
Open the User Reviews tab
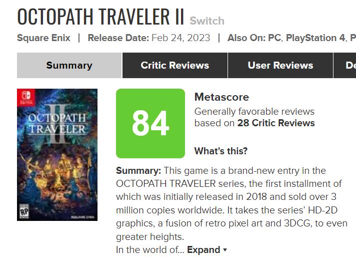pyautogui.click(x=280, y=66)
